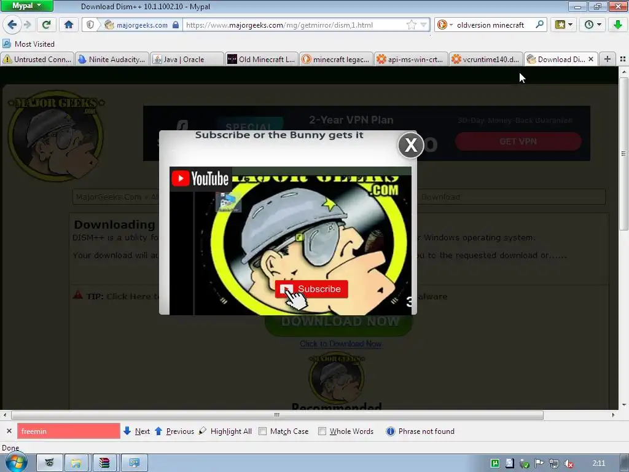Click the green H tray icon
Image resolution: width=629 pixels, height=472 pixels.
[495, 463]
